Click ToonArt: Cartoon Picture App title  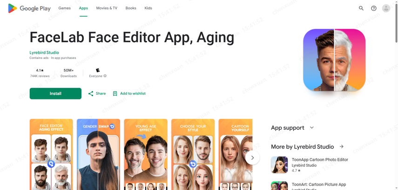319,184
